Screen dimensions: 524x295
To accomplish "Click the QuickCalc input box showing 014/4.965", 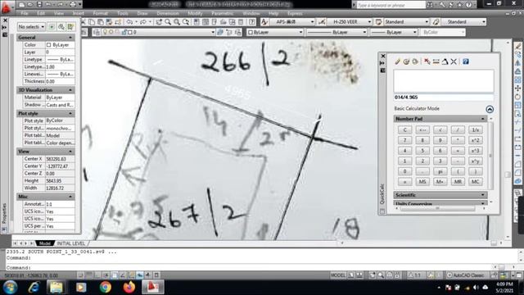I will click(x=444, y=98).
